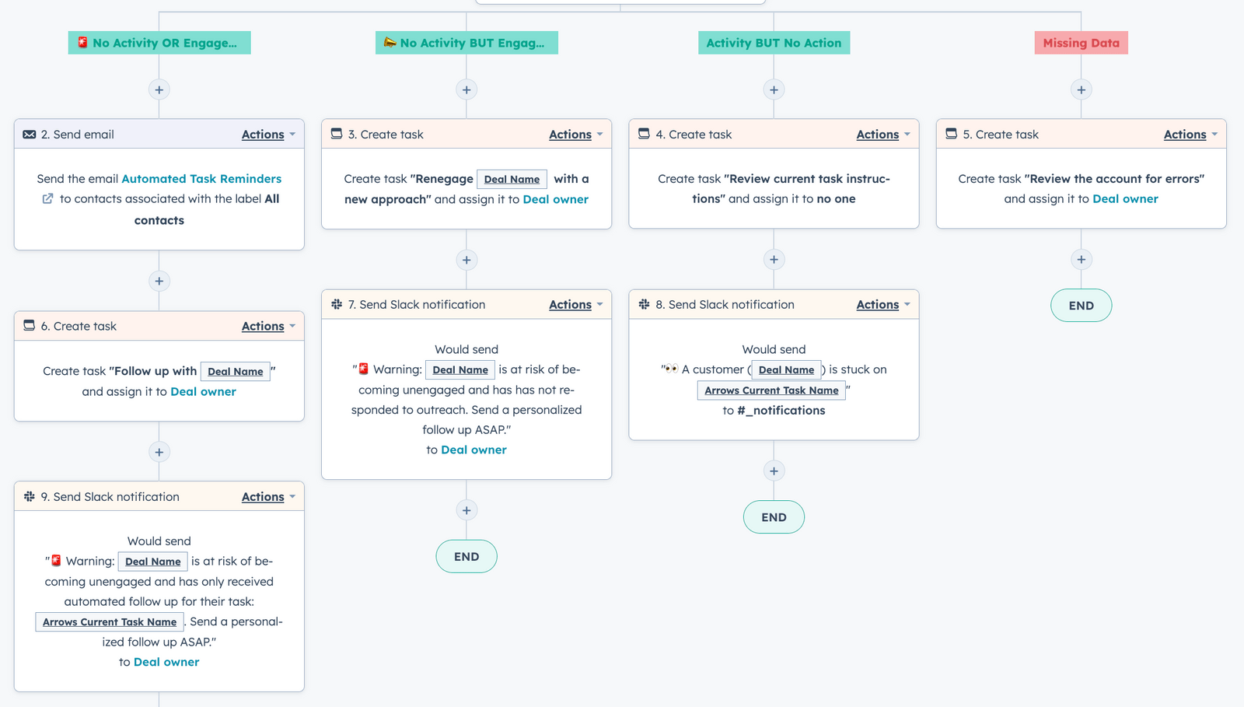Open the Actions dropdown on step 9
Image resolution: width=1244 pixels, height=707 pixels.
tap(263, 496)
